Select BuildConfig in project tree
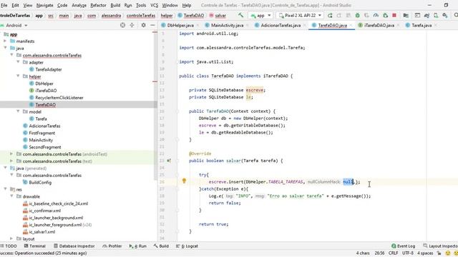 [40, 183]
